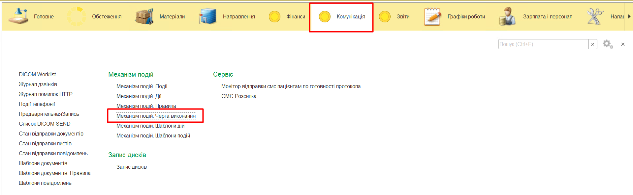Image resolution: width=633 pixels, height=195 pixels.
Task: Click the wrench and screwdriver settings icon
Action: (x=595, y=16)
